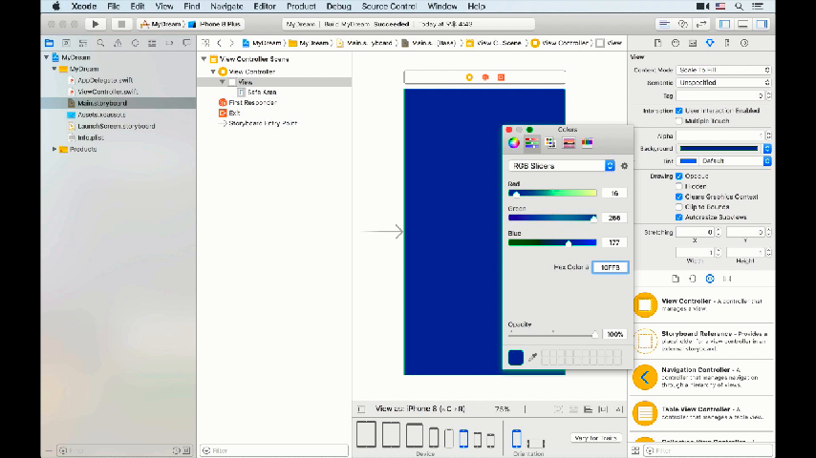Select the iPhone 8 Plus destination
Image resolution: width=816 pixels, height=458 pixels.
pyautogui.click(x=214, y=24)
